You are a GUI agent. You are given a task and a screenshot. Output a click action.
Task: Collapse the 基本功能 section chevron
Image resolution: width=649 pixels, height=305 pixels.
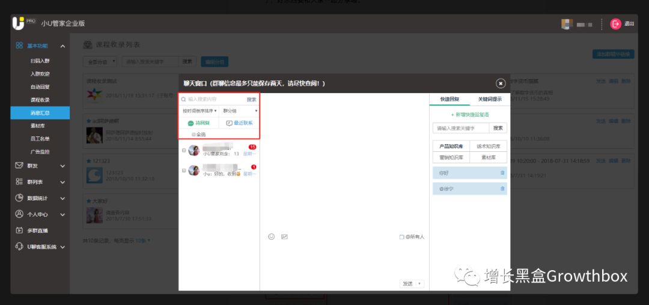(62, 46)
